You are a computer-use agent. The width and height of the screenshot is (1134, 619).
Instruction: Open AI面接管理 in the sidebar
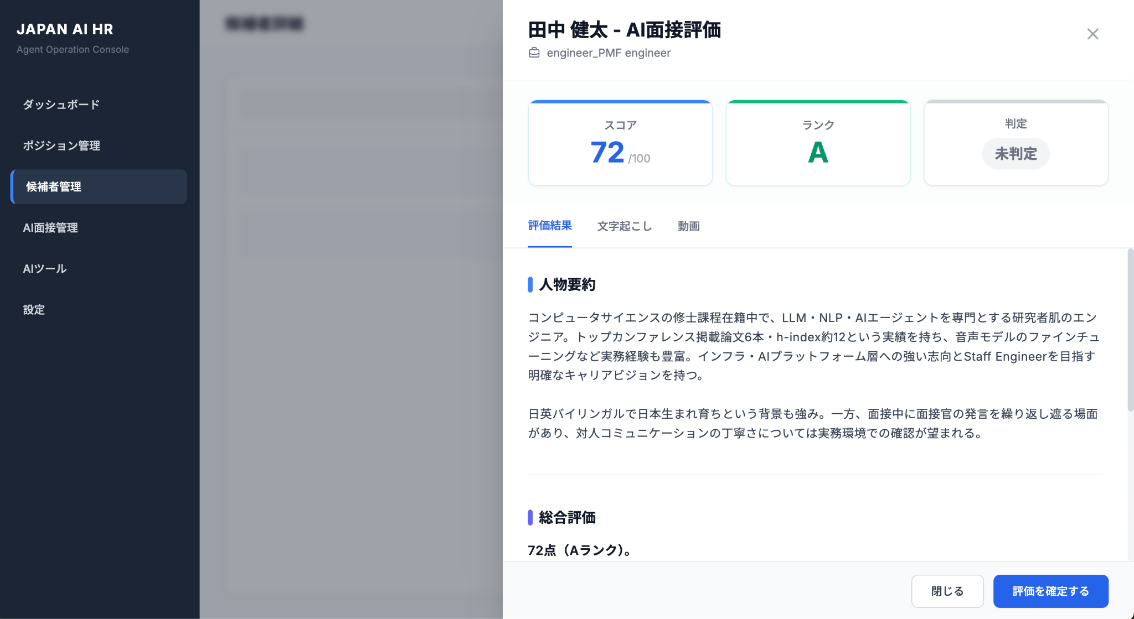coord(50,227)
